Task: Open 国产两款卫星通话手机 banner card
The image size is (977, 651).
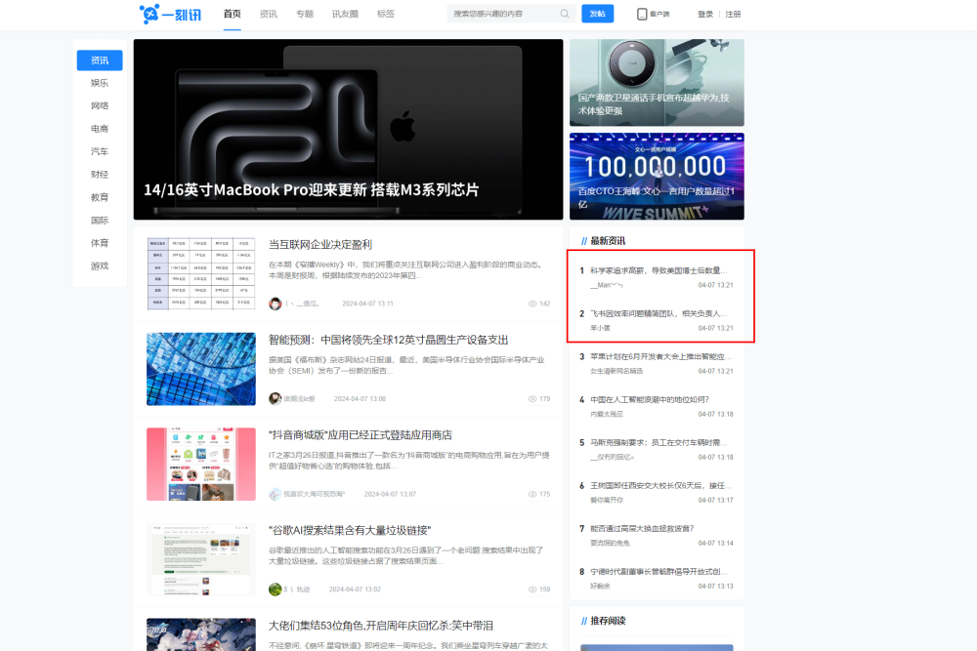Action: point(657,83)
